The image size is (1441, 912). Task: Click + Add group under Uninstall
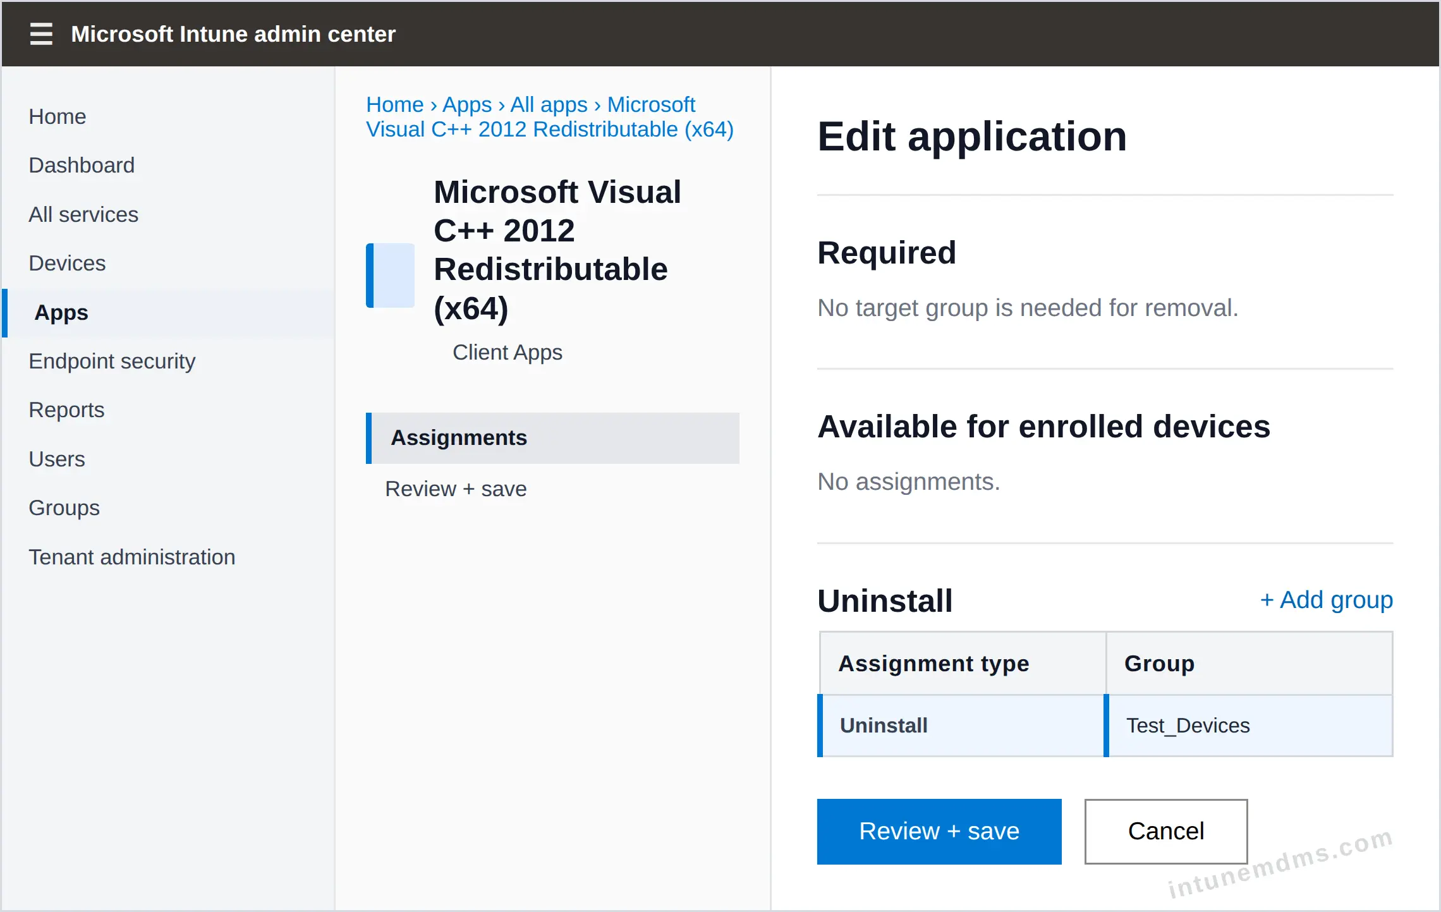1326,599
